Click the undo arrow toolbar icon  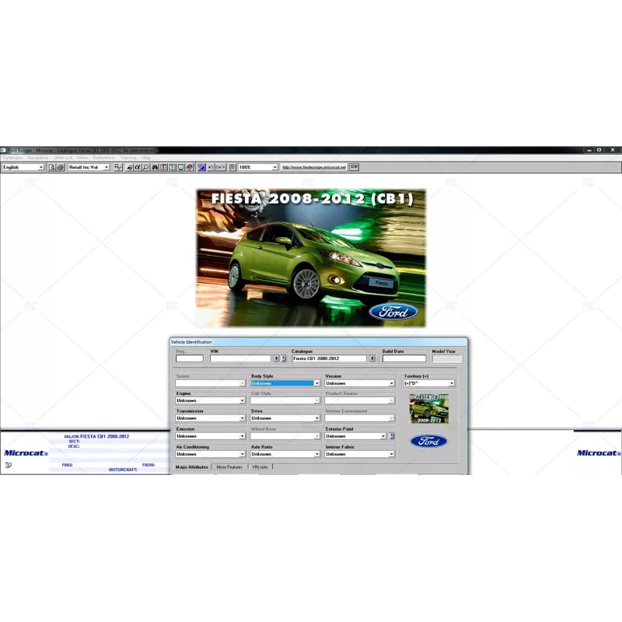(x=210, y=167)
